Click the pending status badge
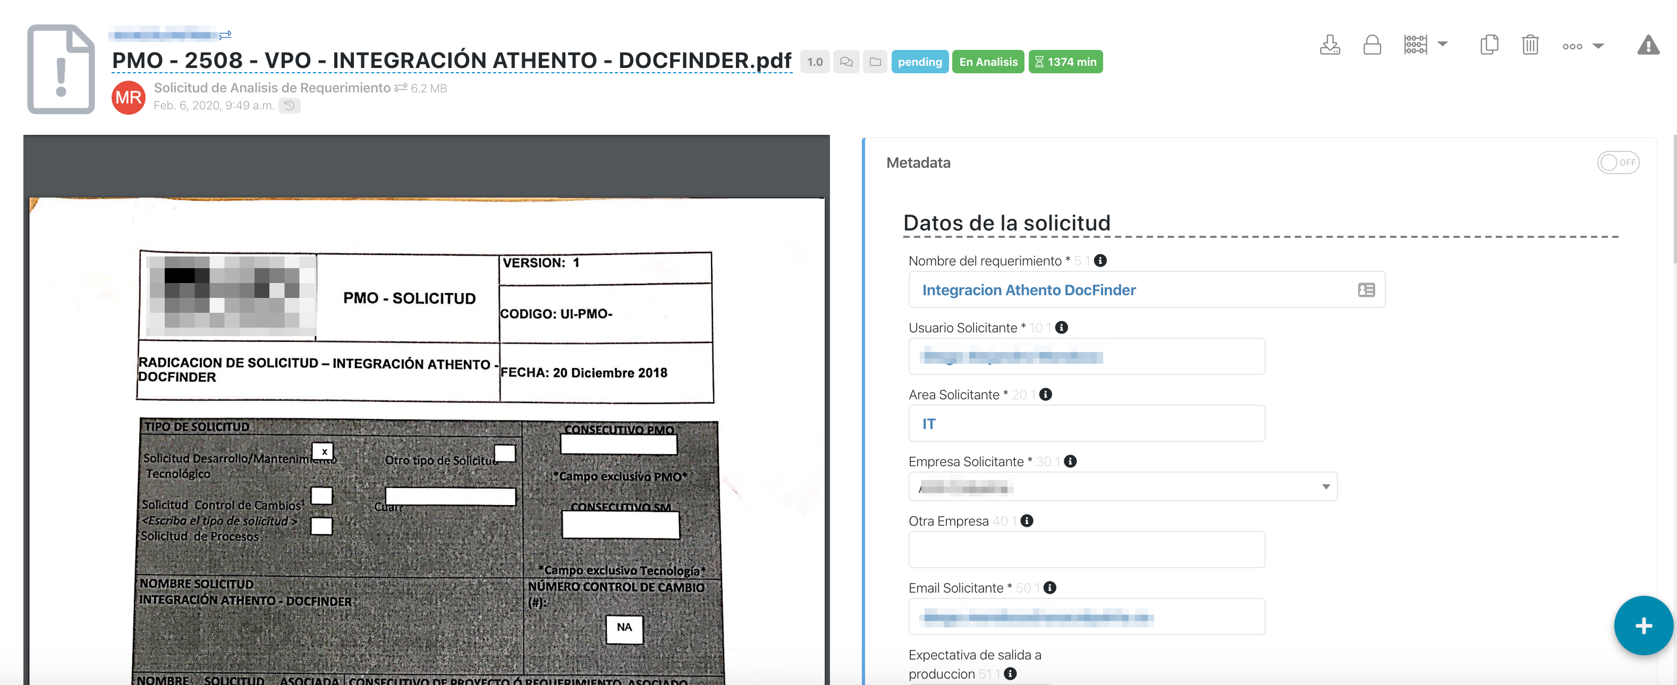The height and width of the screenshot is (685, 1677). point(919,62)
